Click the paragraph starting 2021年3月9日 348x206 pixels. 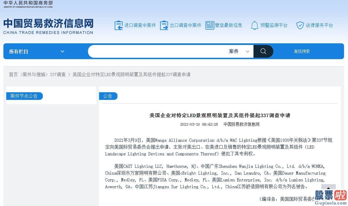point(219,147)
